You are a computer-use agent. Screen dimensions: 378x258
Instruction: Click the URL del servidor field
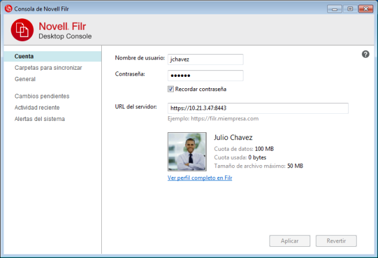point(258,108)
